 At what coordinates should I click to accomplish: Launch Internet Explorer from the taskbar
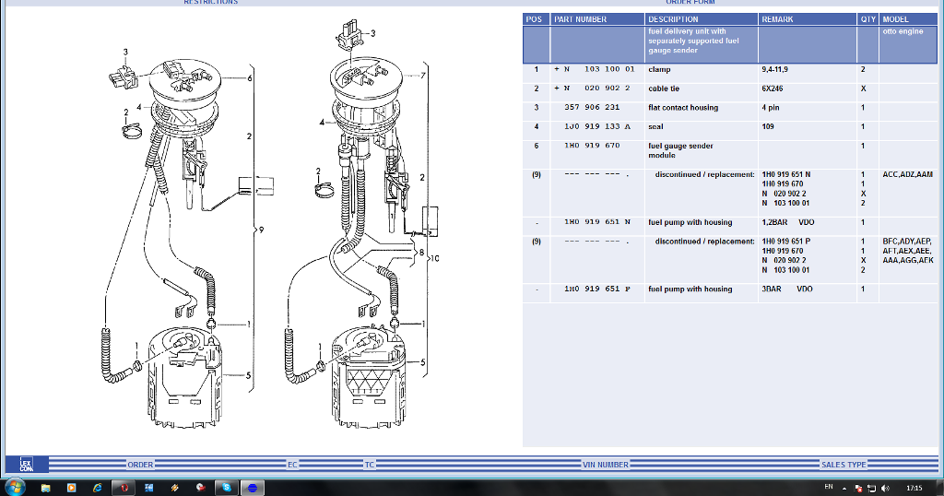pos(97,487)
